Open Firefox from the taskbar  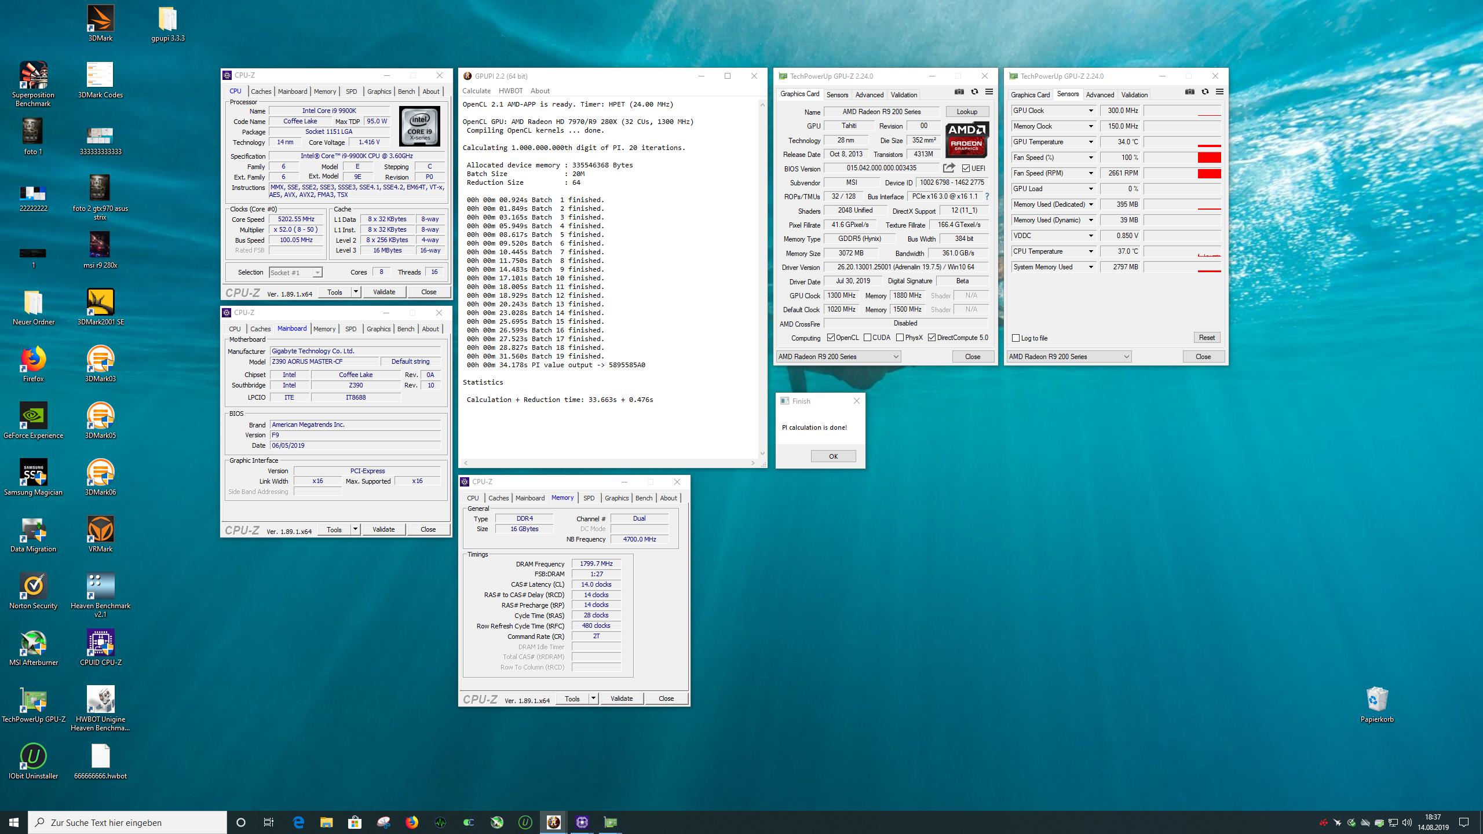click(x=411, y=822)
